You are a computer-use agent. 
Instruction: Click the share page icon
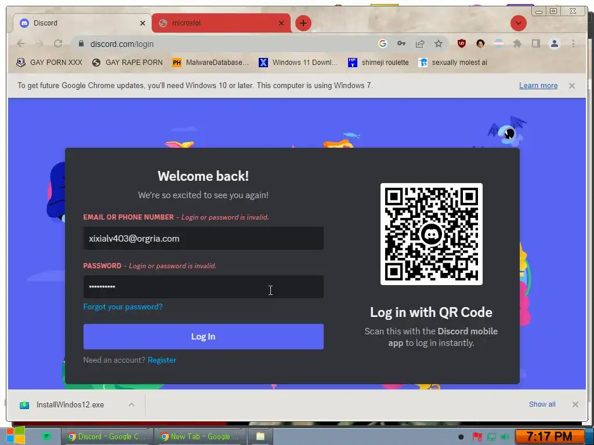420,44
